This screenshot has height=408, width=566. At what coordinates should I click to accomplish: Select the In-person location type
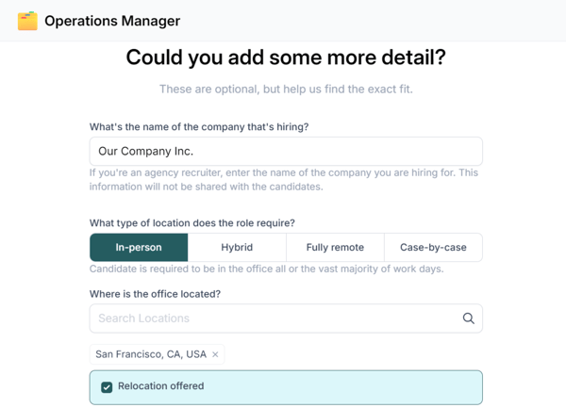click(x=139, y=248)
